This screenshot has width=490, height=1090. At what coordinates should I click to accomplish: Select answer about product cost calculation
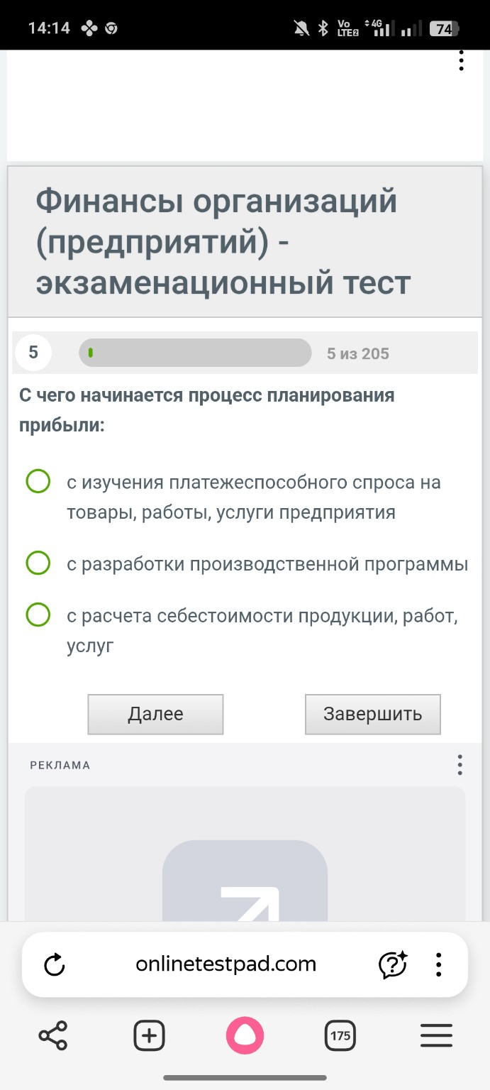pos(38,615)
